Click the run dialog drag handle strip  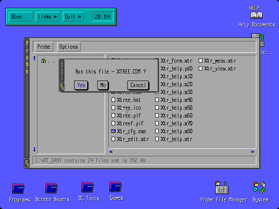pos(62,71)
